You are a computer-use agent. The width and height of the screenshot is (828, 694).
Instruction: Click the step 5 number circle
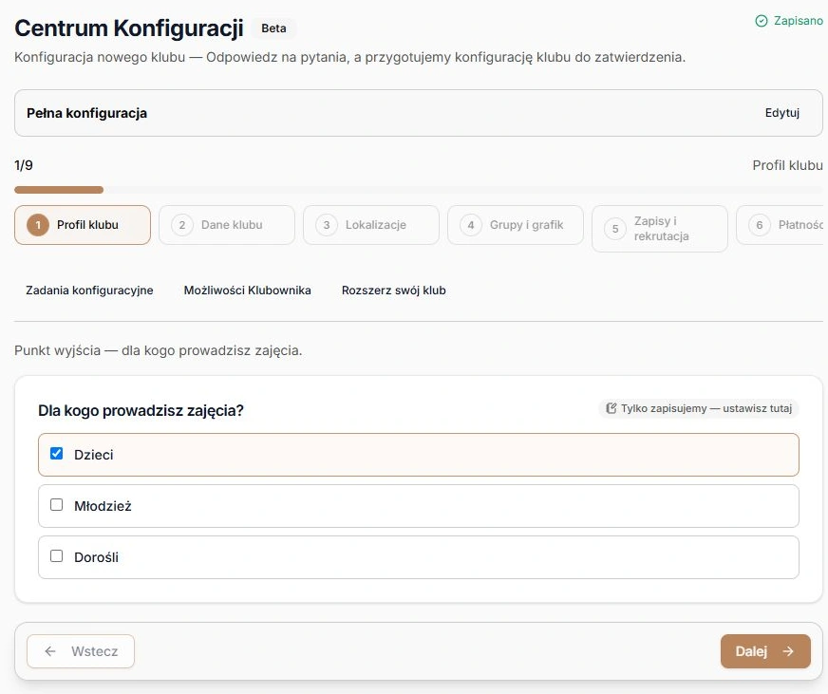tap(615, 229)
